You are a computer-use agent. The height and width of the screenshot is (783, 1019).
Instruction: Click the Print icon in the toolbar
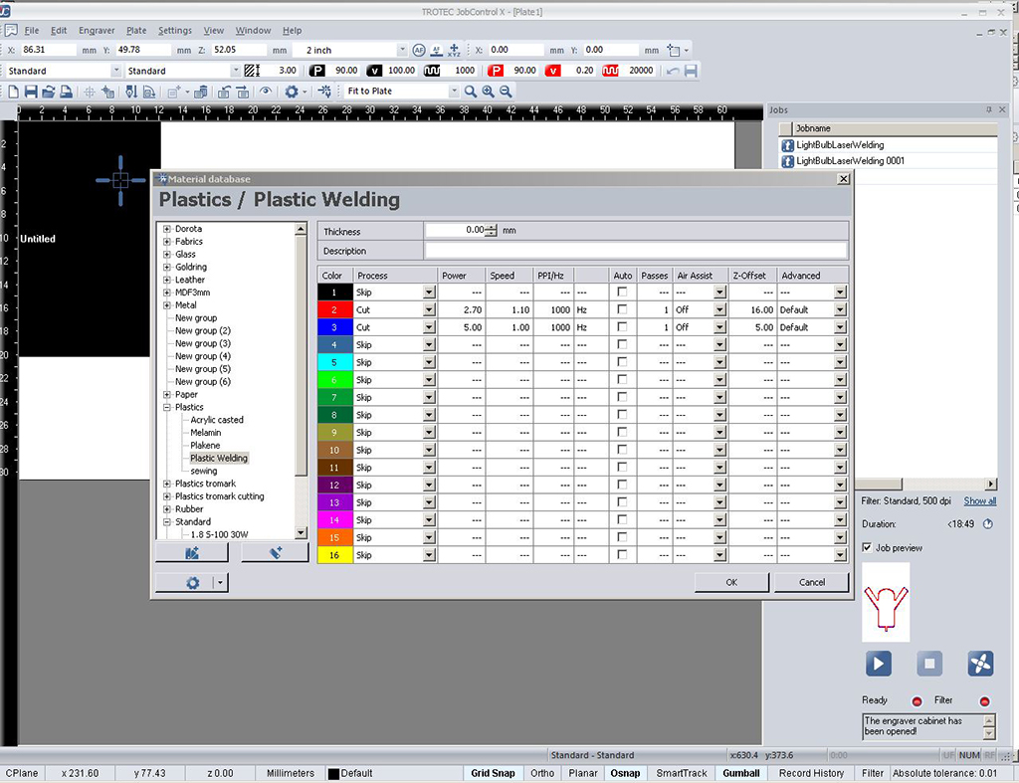click(x=66, y=92)
